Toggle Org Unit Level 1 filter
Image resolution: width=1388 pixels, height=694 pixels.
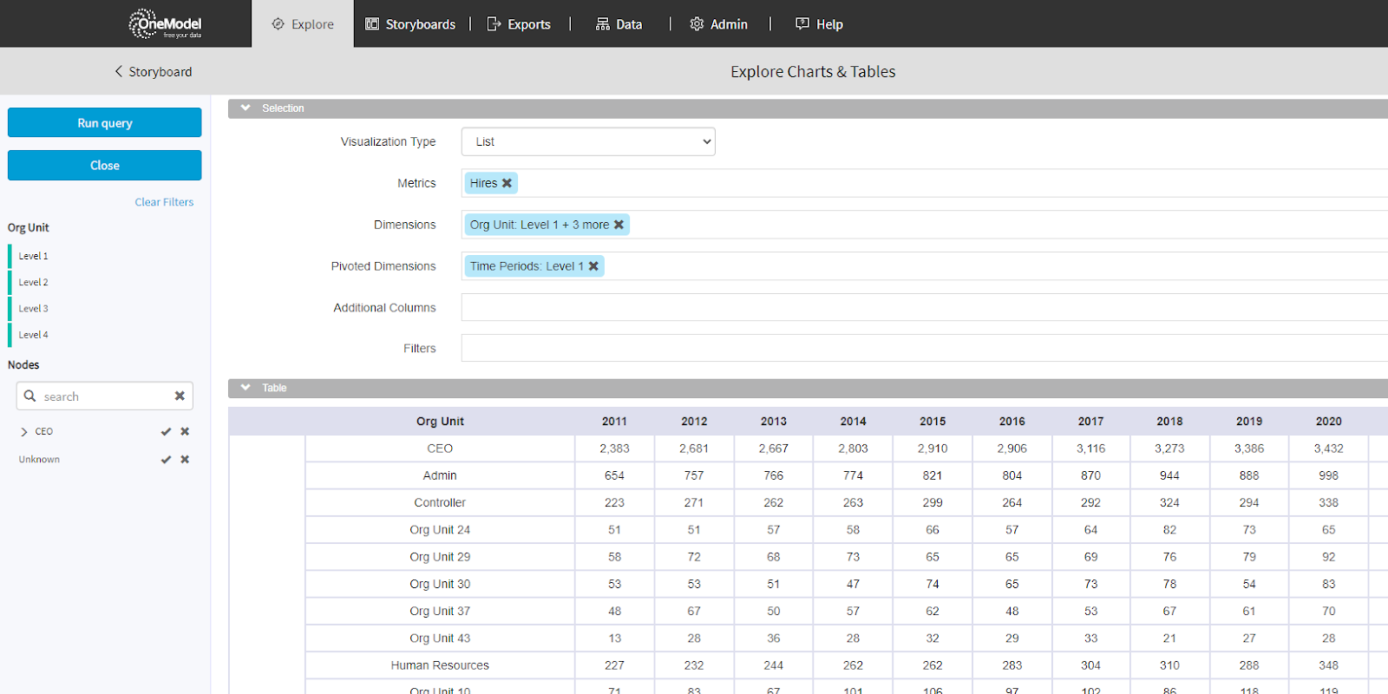(x=34, y=256)
